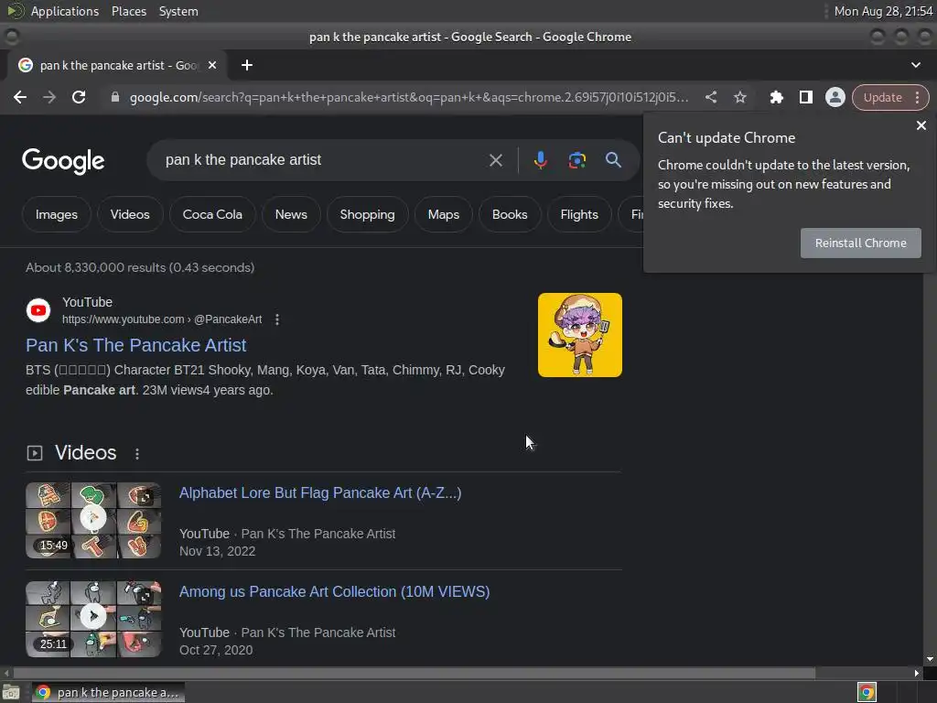Click the vertical scrollbar down arrow
Viewport: 937px width, 703px height.
point(930,659)
